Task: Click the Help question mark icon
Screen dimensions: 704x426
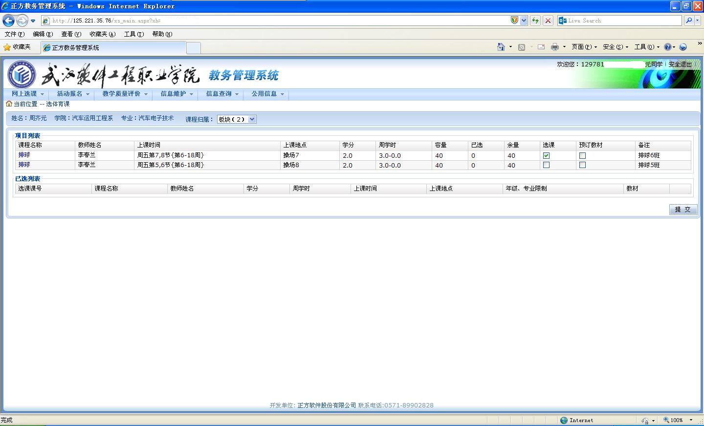Action: (667, 47)
